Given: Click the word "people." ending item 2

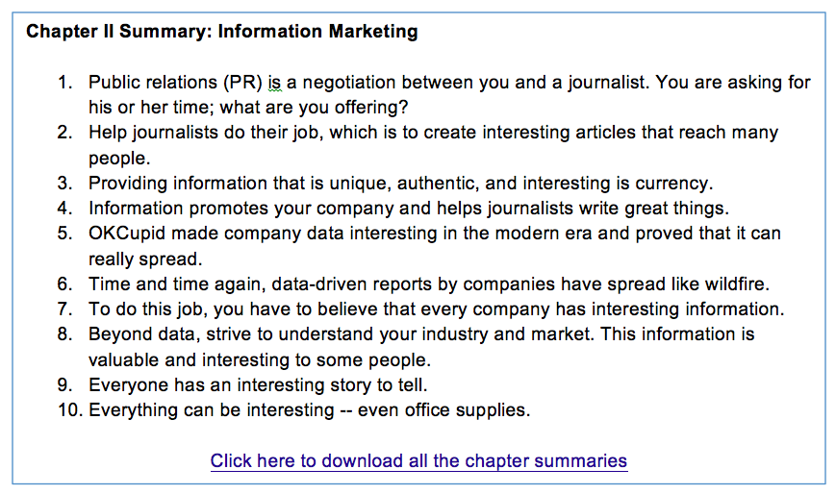Looking at the screenshot, I should [119, 159].
